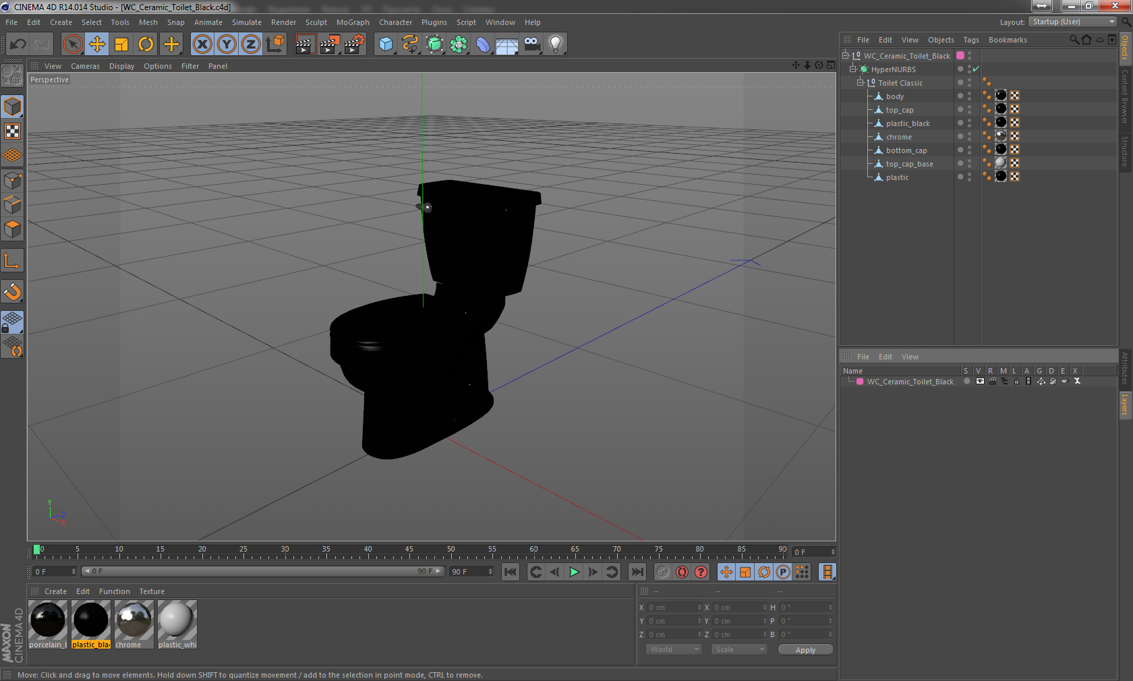Collapse the HyperNURBS object tree
Image resolution: width=1133 pixels, height=681 pixels.
pyautogui.click(x=852, y=69)
